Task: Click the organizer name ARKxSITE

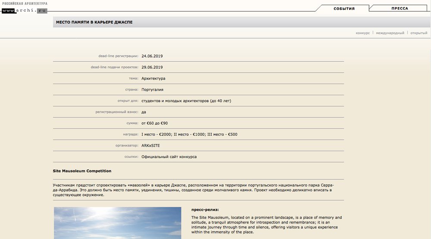Action: [x=150, y=146]
